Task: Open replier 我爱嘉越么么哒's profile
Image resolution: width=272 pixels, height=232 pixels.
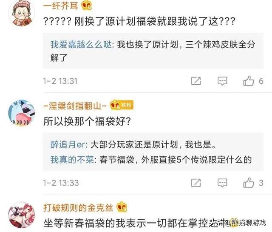Action: tap(81, 44)
